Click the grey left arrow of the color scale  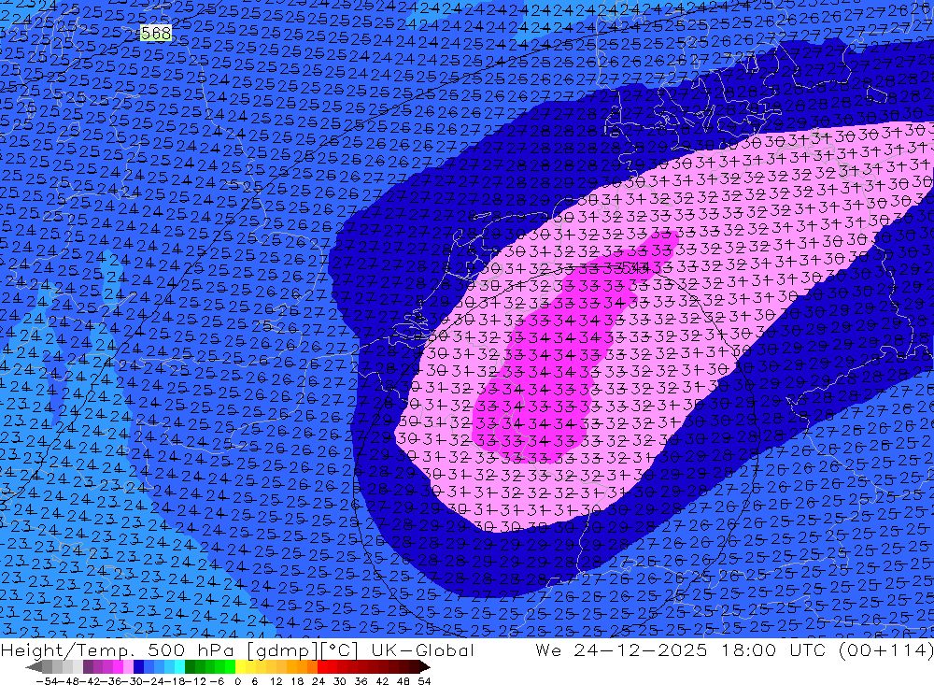point(34,667)
